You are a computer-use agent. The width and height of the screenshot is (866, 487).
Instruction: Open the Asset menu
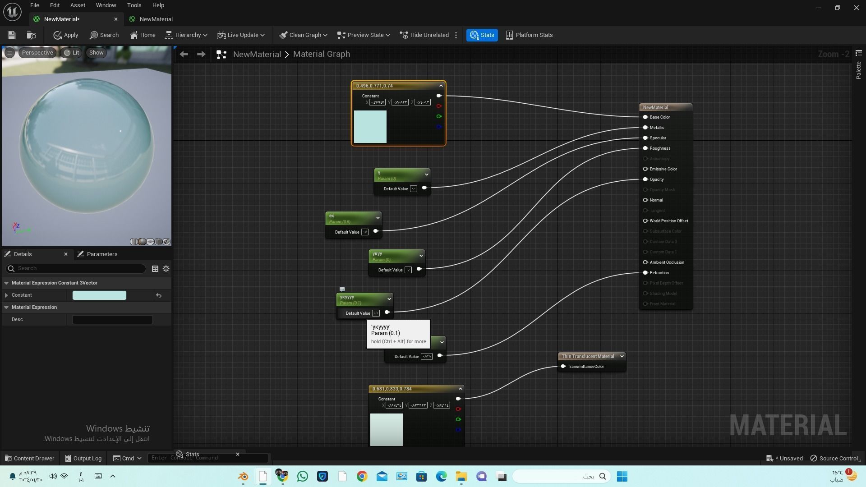pos(78,5)
